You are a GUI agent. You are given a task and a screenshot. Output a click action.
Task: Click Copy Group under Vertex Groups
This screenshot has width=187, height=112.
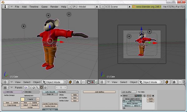(12, 105)
